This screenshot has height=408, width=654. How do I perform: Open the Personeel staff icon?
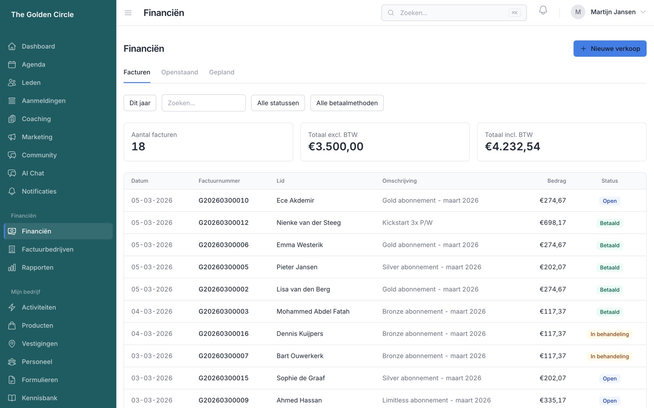[x=12, y=362]
